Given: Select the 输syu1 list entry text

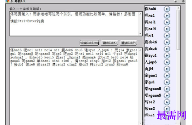Looking at the screenshot, I should (151, 55).
